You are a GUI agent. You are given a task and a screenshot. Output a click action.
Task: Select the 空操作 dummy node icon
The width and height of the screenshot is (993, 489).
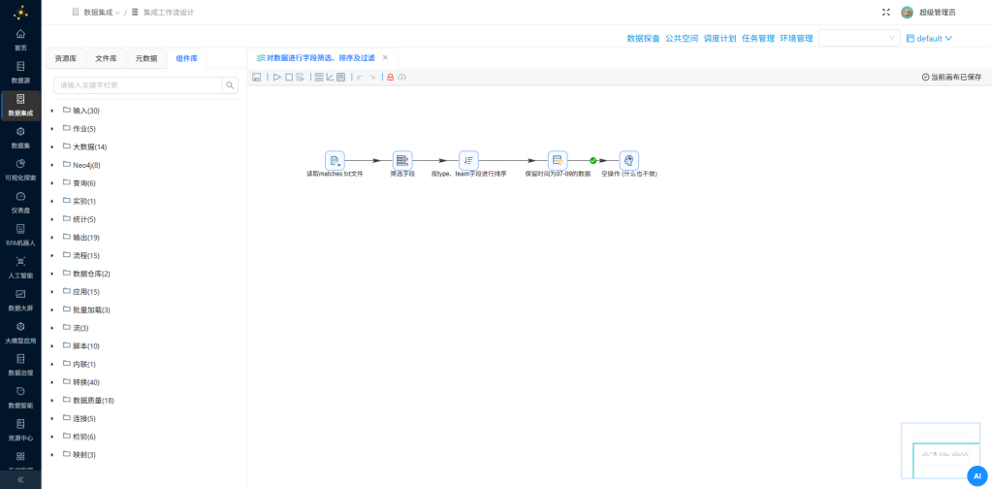[628, 160]
